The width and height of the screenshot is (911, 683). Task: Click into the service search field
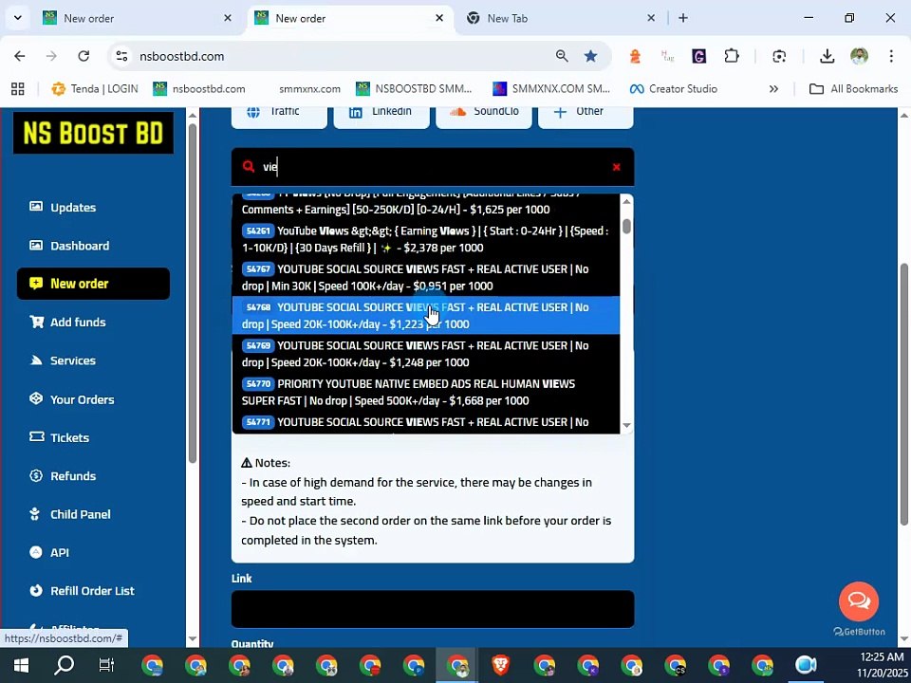(x=433, y=167)
